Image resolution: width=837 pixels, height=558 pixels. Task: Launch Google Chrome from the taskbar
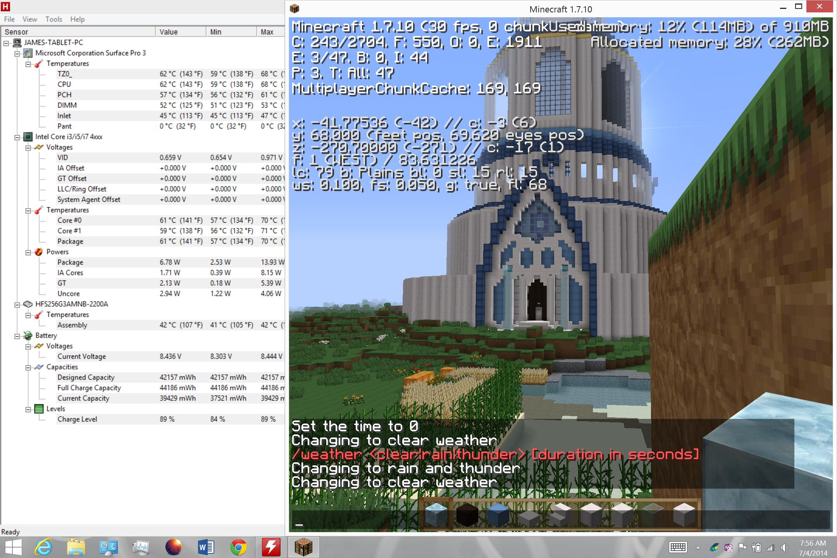[x=238, y=547]
